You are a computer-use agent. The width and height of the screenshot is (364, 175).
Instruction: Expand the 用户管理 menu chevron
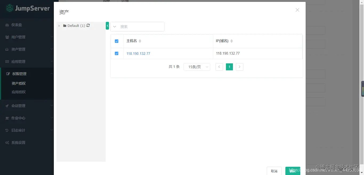(52, 37)
